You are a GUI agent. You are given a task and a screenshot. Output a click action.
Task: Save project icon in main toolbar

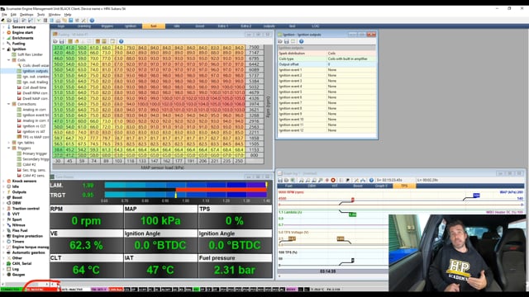tap(16, 21)
